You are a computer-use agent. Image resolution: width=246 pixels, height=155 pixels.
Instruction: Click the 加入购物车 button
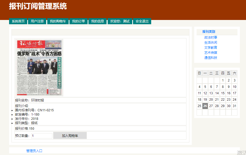70,136
